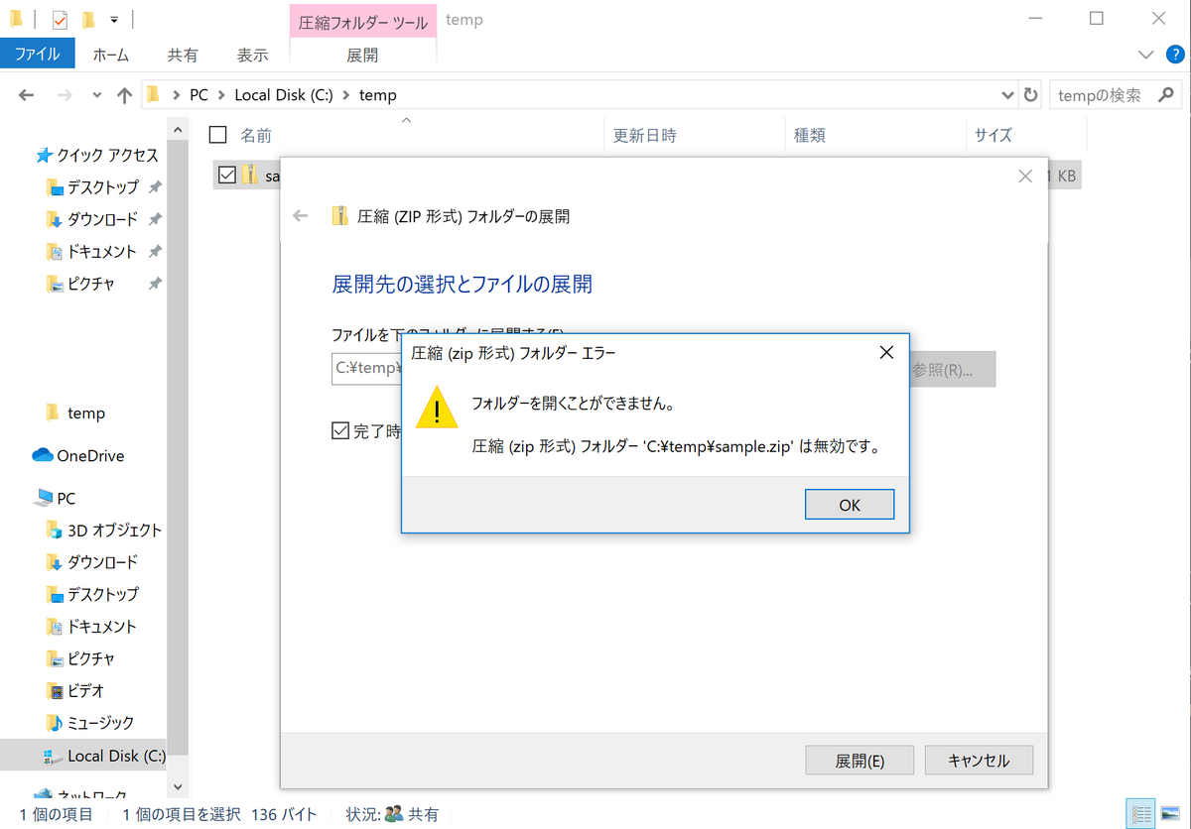This screenshot has height=829, width=1191.
Task: Switch to the 表示 ribbon tab
Action: (252, 56)
